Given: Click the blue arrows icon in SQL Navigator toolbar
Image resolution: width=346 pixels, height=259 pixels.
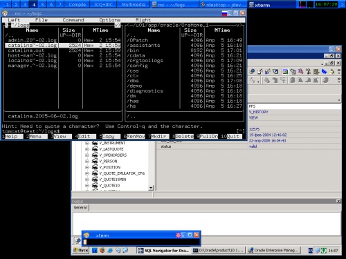Looking at the screenshot, I should pos(324,72).
